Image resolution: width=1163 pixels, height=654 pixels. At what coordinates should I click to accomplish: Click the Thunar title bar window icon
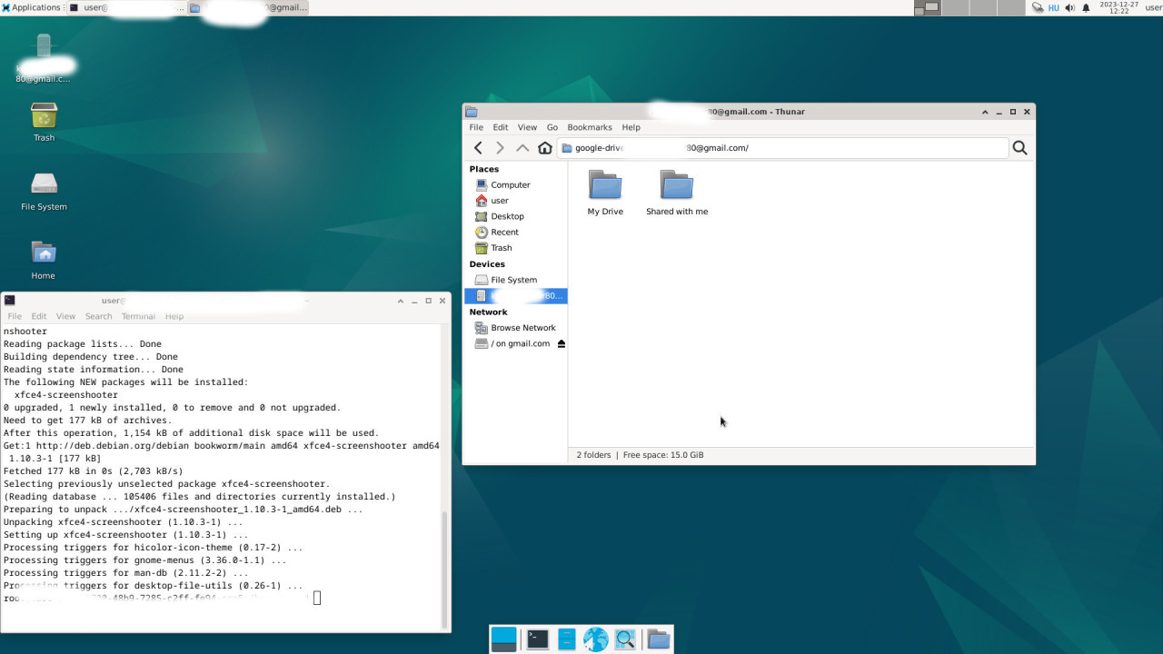click(471, 112)
